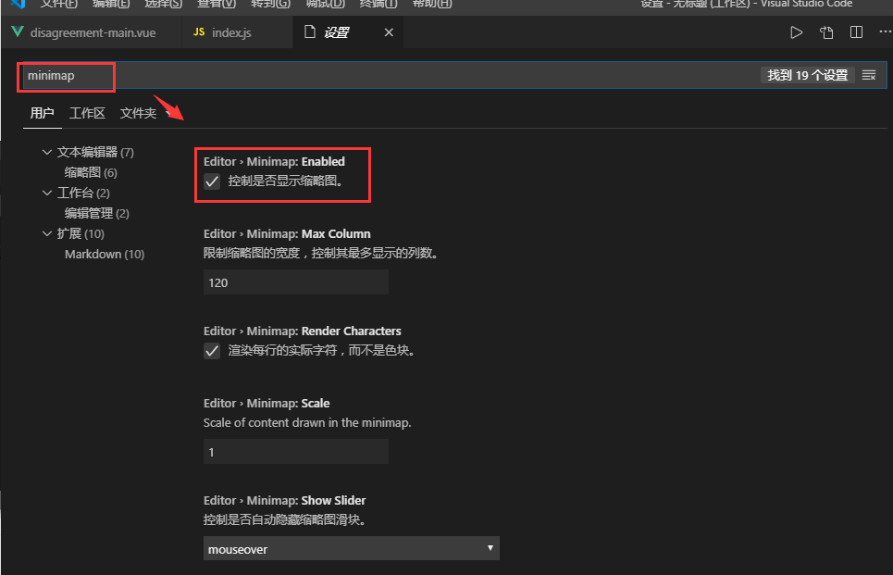Open settings in JSON format via toolbar icon

click(x=825, y=31)
